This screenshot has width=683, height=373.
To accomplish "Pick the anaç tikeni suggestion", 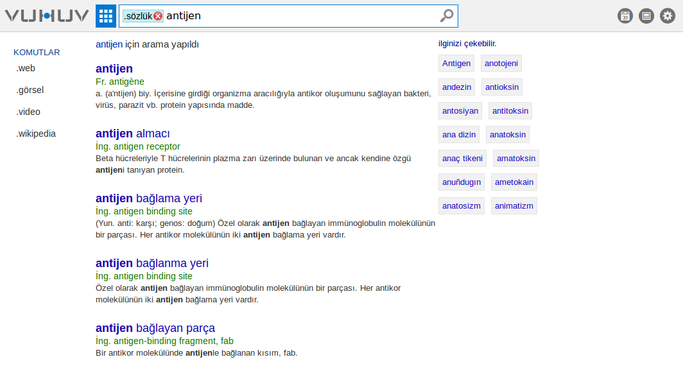I will pyautogui.click(x=463, y=158).
